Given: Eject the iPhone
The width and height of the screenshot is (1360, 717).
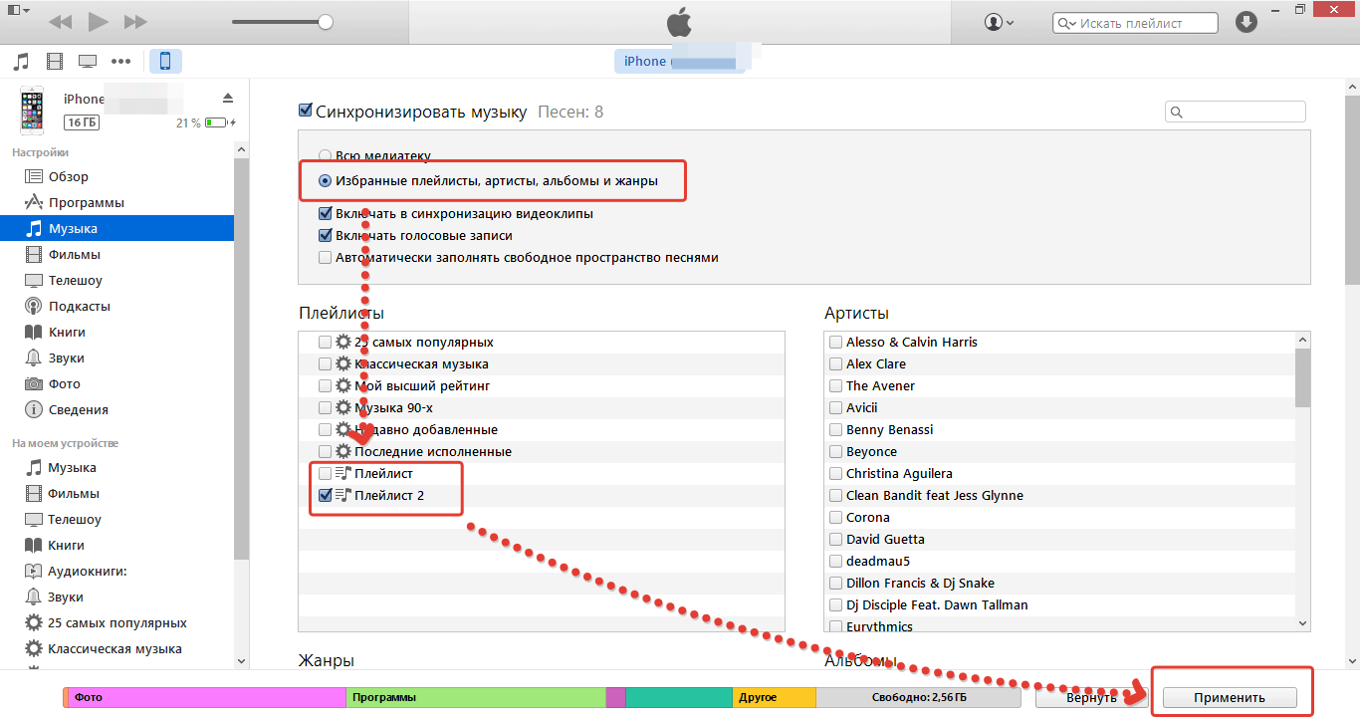Looking at the screenshot, I should 227,98.
